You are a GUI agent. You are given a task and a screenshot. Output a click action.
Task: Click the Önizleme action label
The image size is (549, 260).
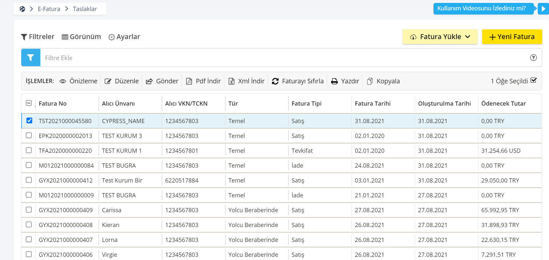(84, 81)
